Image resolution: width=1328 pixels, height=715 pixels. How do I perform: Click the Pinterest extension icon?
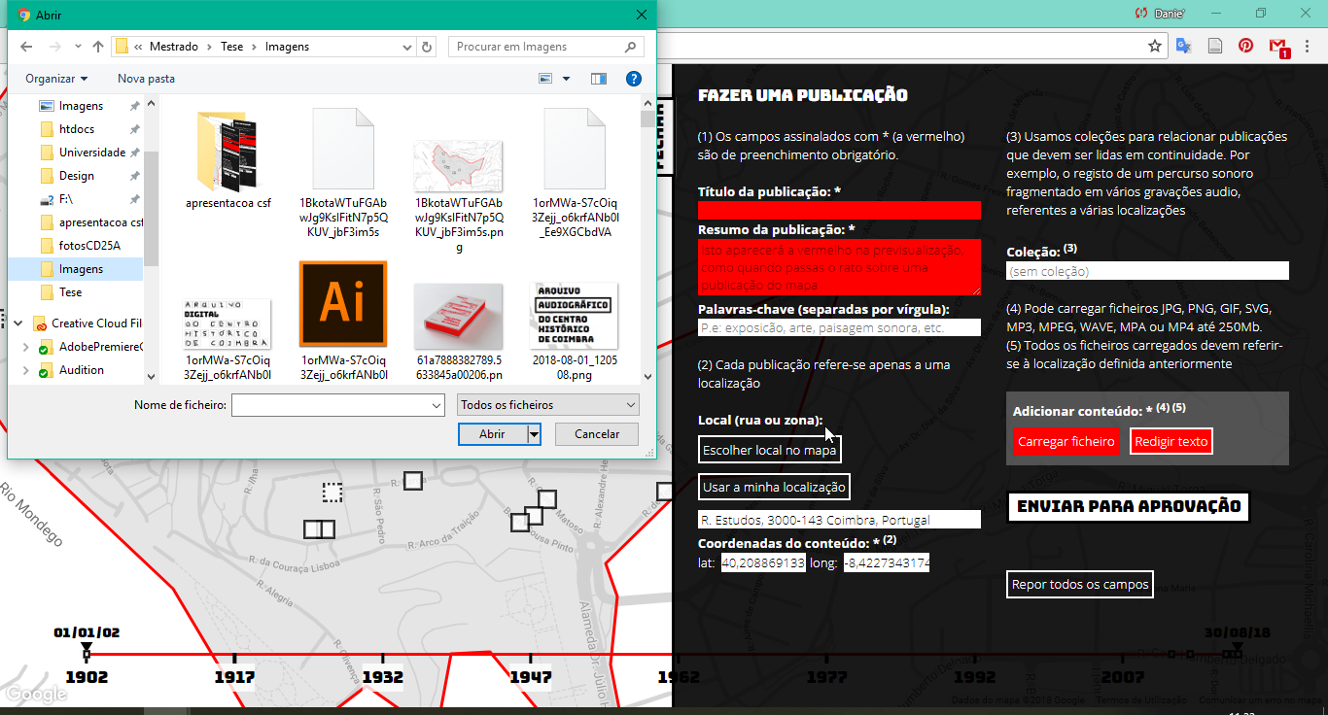tap(1245, 46)
